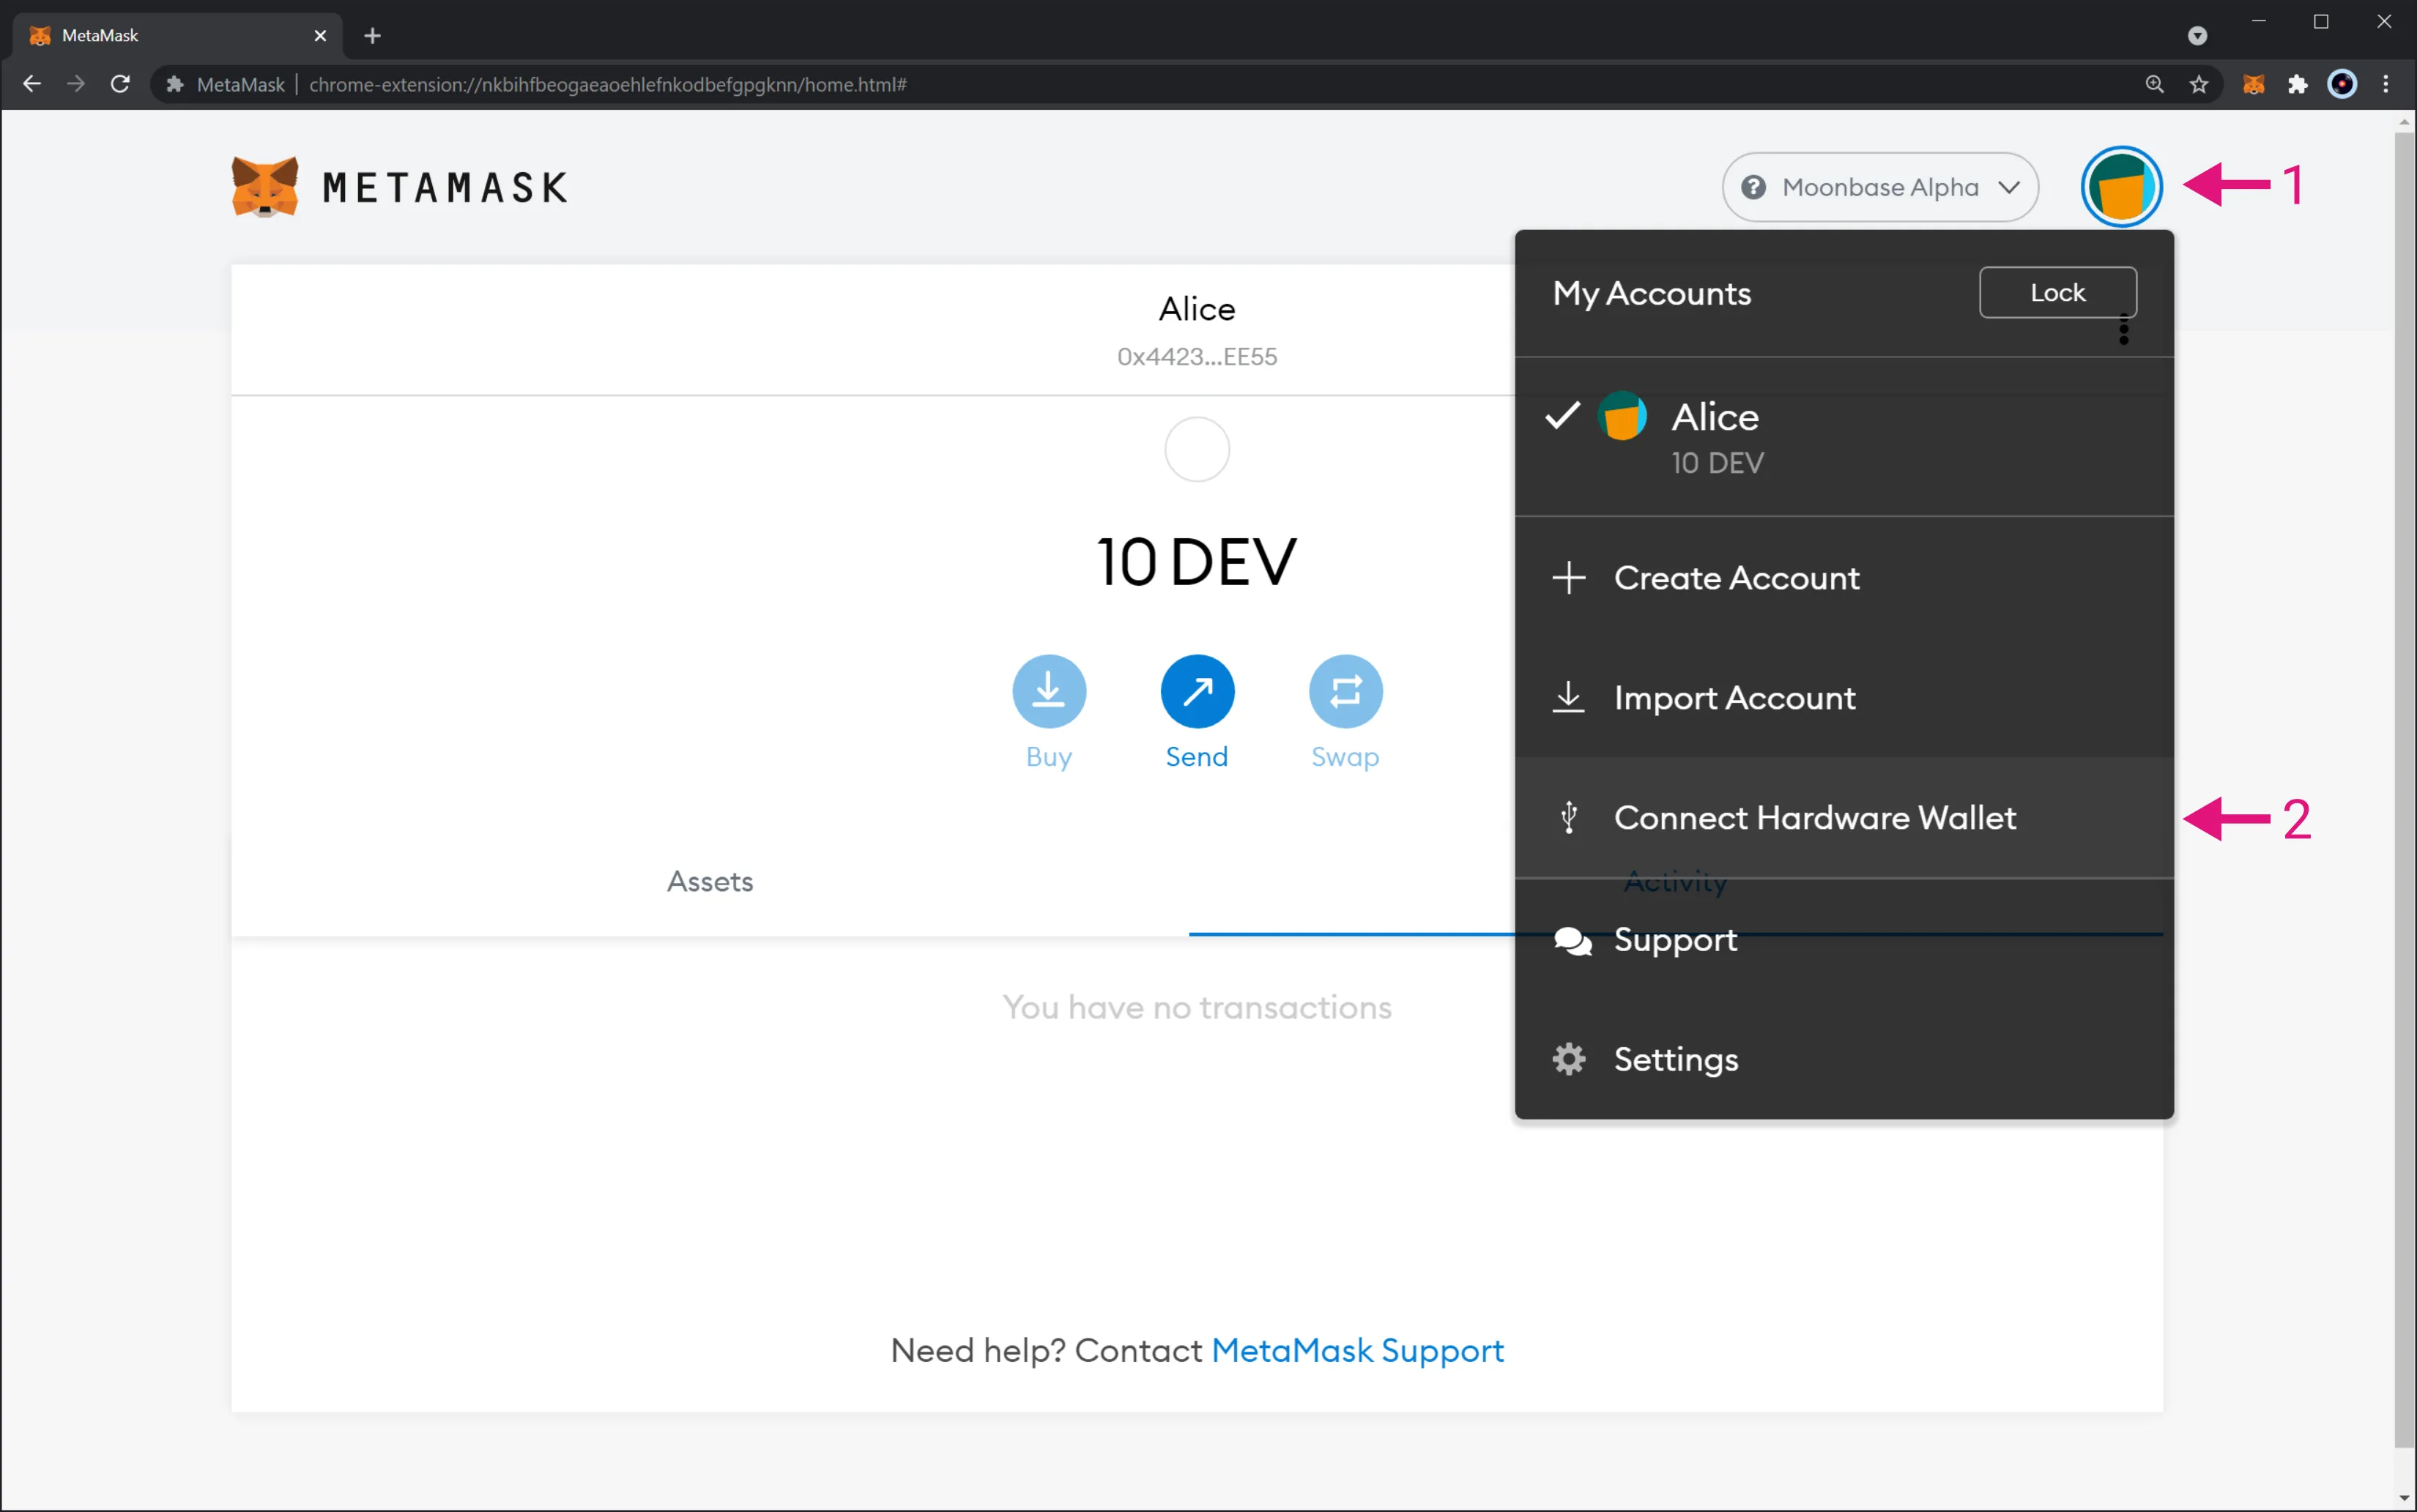Click the Alice account avatar in top right
This screenshot has height=1512, width=2417.
click(x=2121, y=187)
